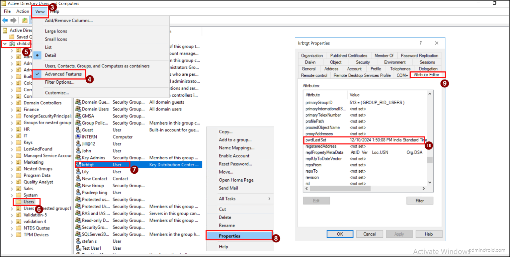The width and height of the screenshot is (510, 257).
Task: Click the Guest built-in account icon
Action: 78,129
